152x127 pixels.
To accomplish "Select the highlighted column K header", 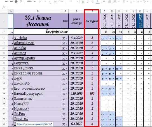I will (x=140, y=11).
